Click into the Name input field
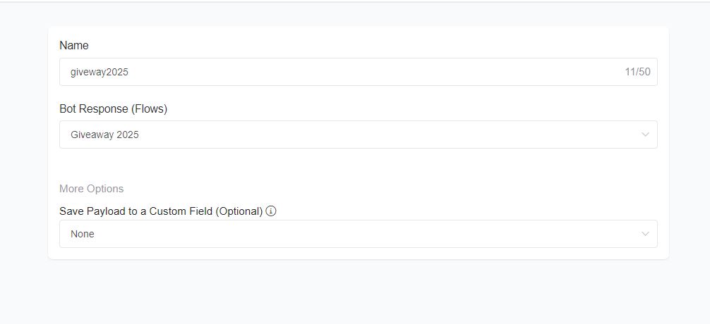The width and height of the screenshot is (710, 324). point(358,72)
